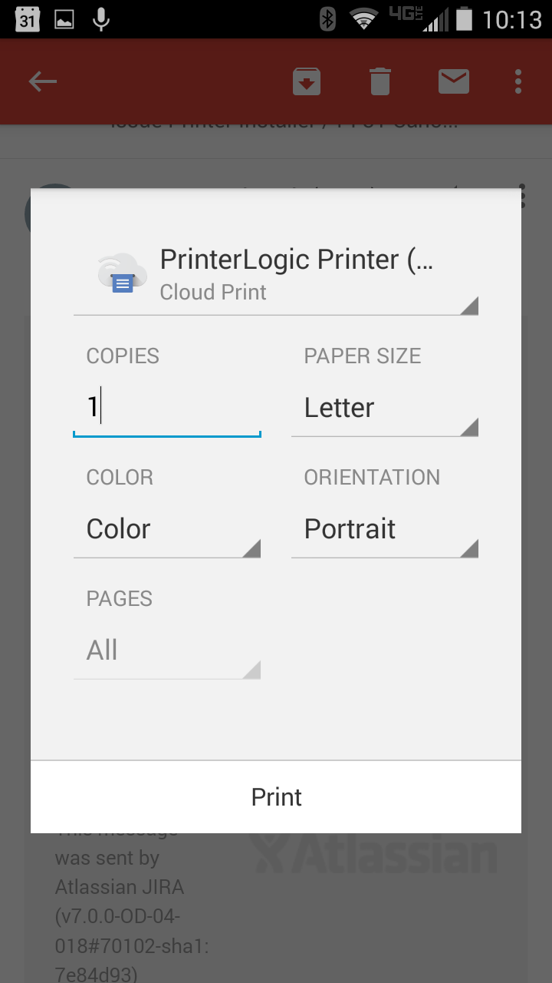Image resolution: width=552 pixels, height=983 pixels.
Task: Open the Color mode dropdown
Action: click(x=166, y=529)
